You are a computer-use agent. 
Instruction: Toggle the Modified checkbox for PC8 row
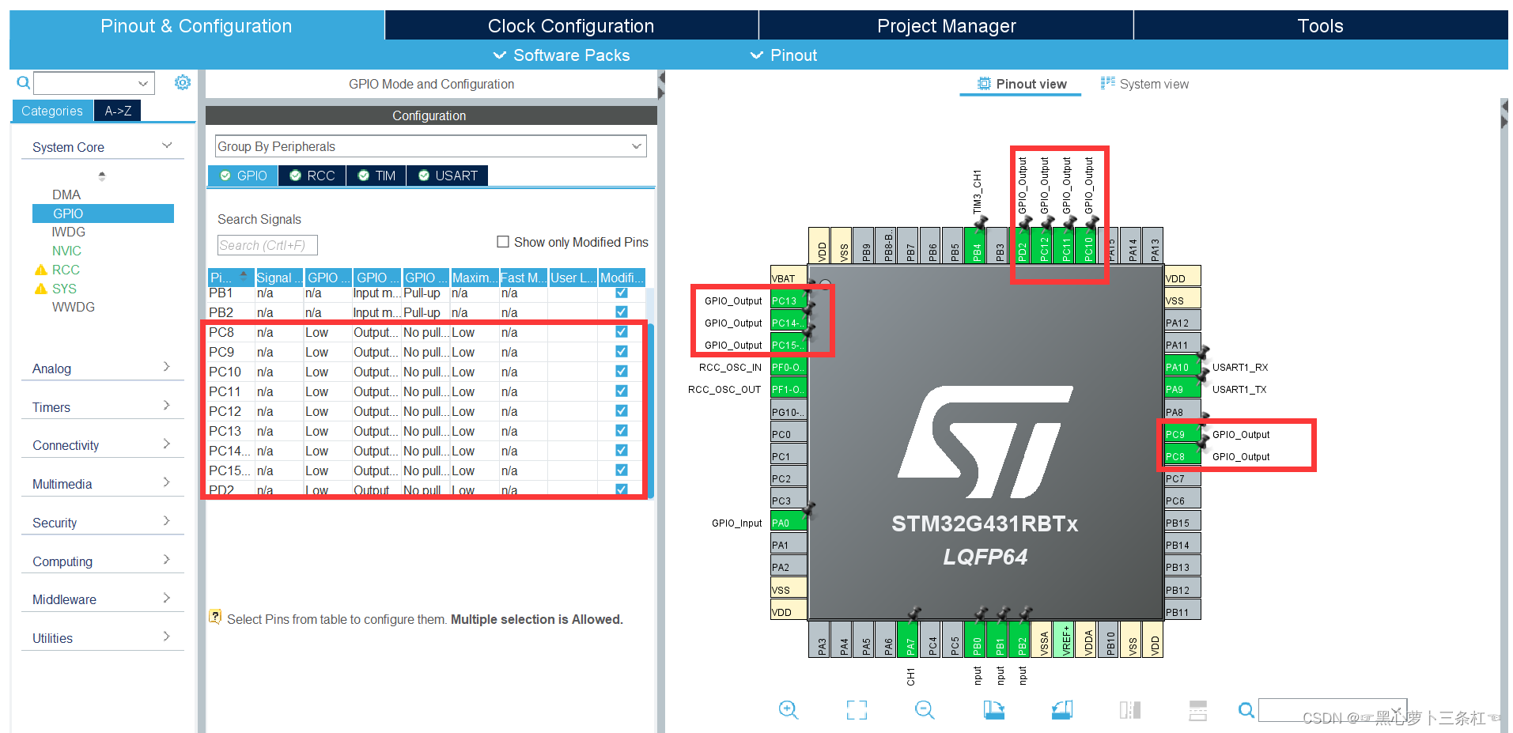tap(622, 332)
